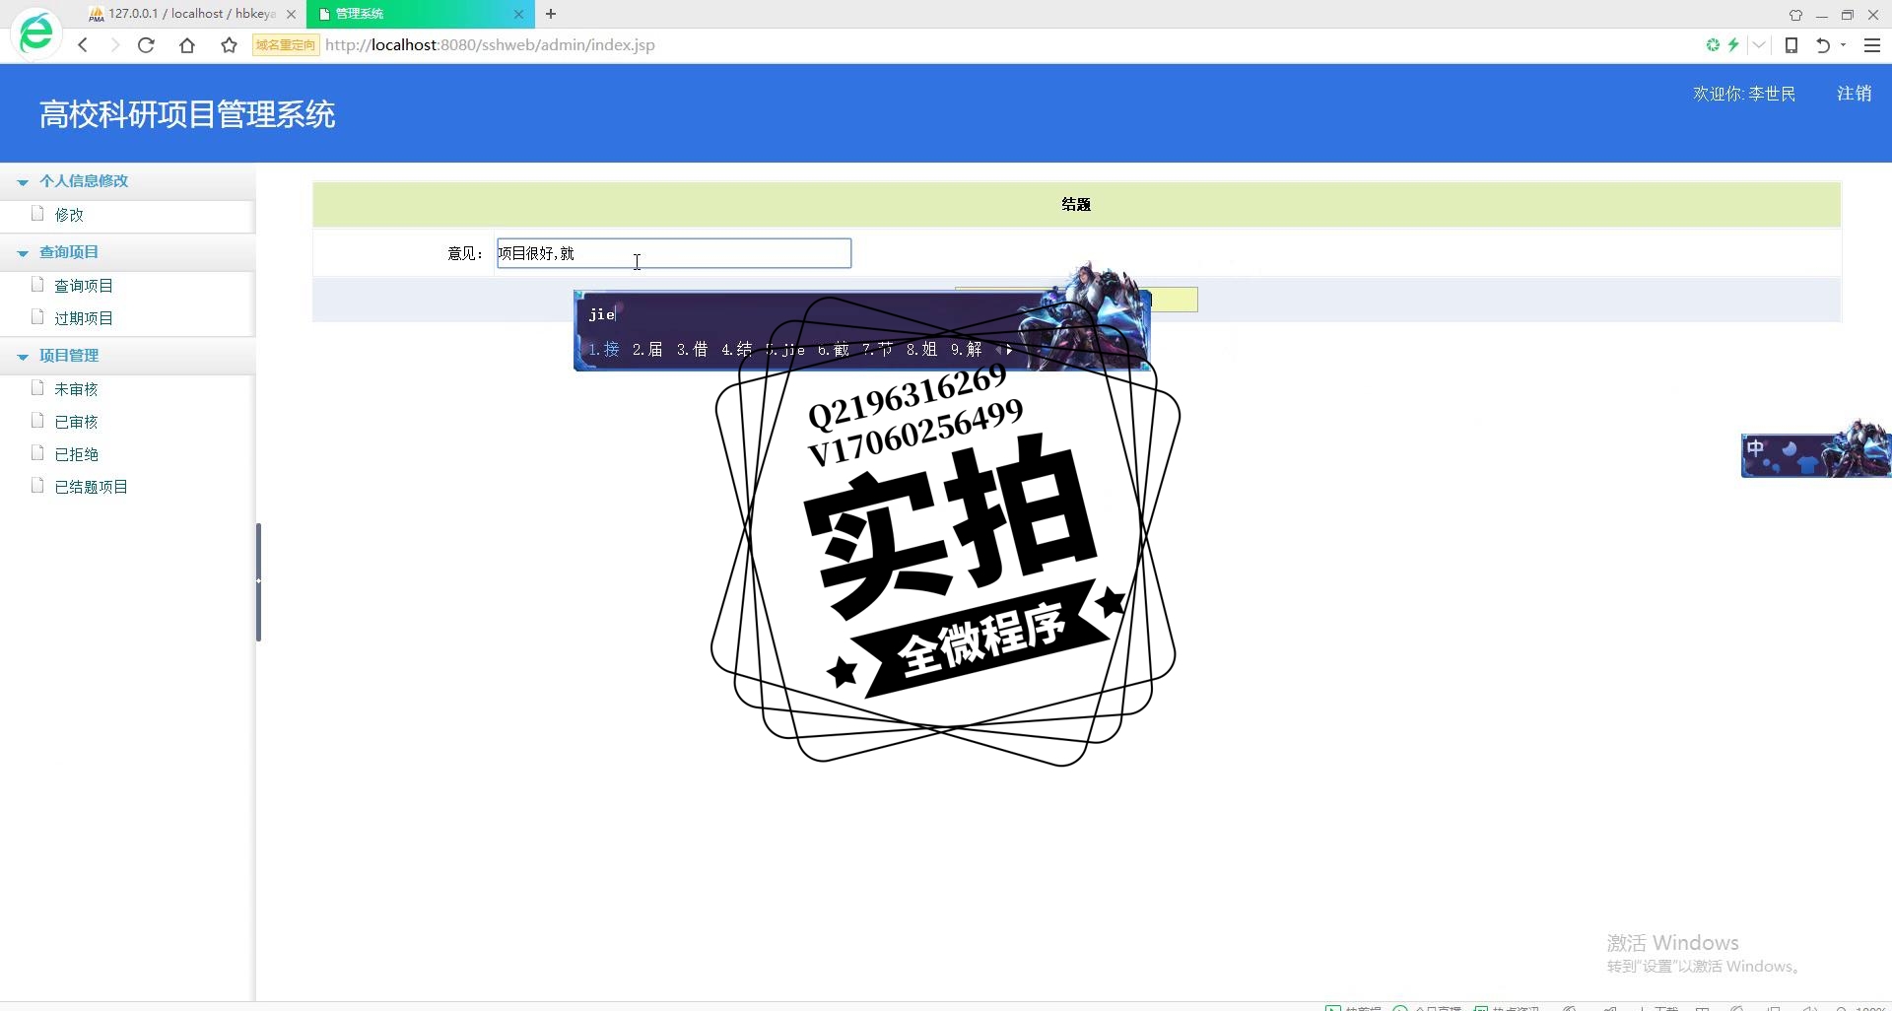1892x1011 pixels.
Task: Collapse the 项目管理 section
Action: 23,357
